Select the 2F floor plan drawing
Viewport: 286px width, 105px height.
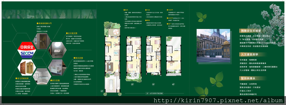coord(134,59)
